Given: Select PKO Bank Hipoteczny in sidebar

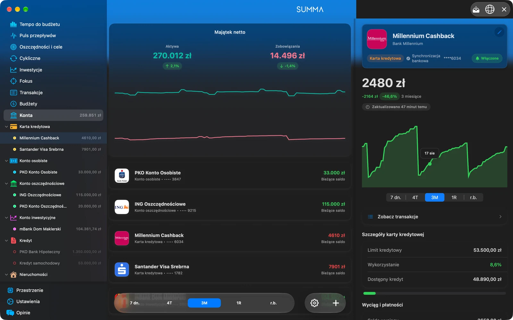Looking at the screenshot, I should 54,252.
